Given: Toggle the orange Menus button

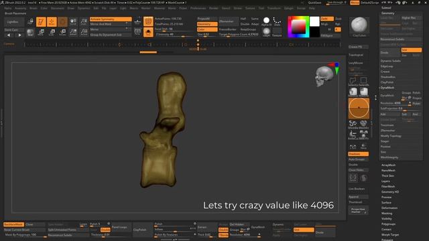Looking at the screenshot, I should pos(355,3).
